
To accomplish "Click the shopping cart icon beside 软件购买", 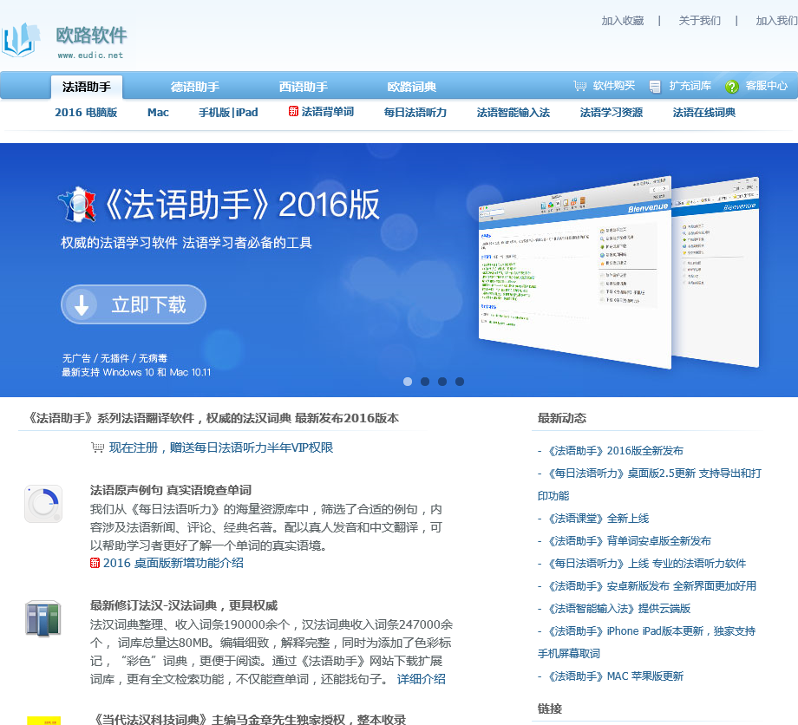I will pos(579,86).
